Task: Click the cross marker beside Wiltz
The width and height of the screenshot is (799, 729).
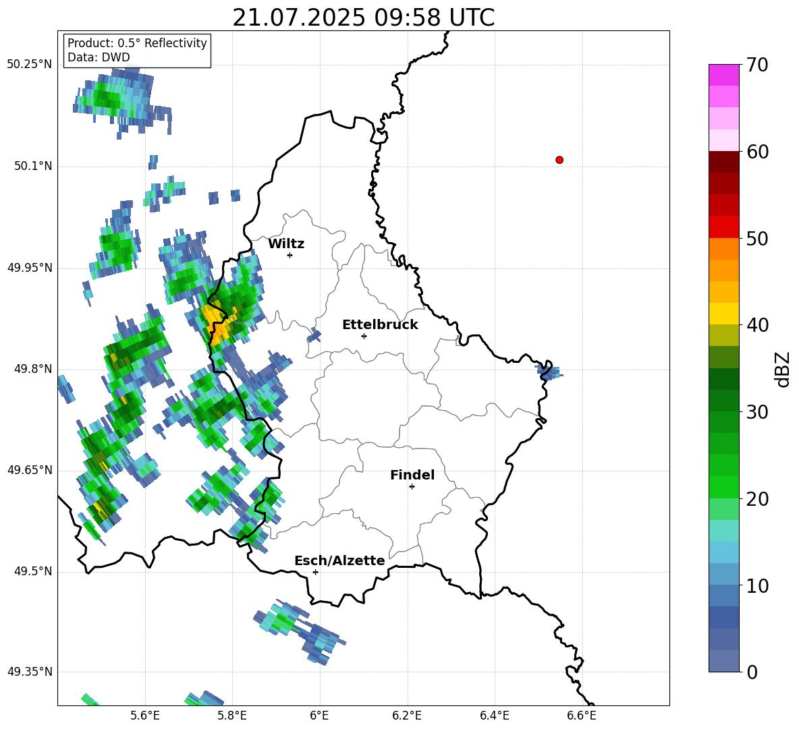Action: click(x=290, y=255)
